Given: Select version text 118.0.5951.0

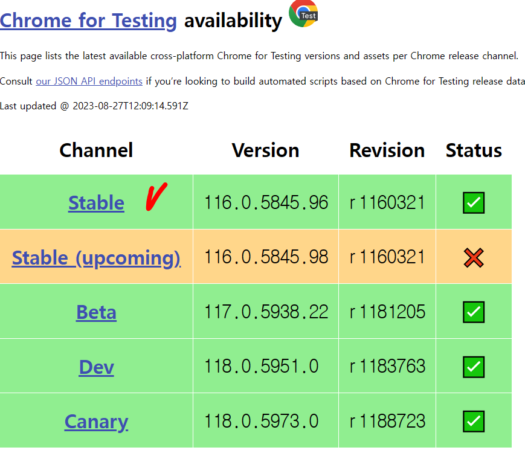Looking at the screenshot, I should [262, 366].
